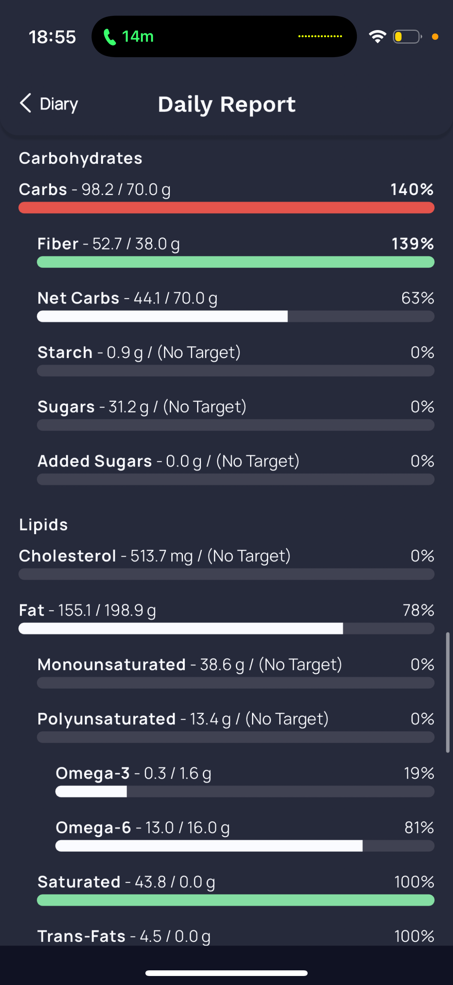The height and width of the screenshot is (985, 453).
Task: Tap the battery indicator icon
Action: tap(408, 37)
